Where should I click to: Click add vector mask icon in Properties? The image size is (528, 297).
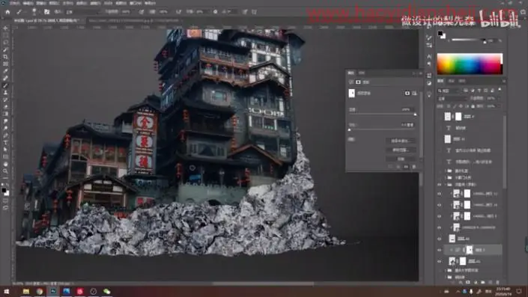(414, 94)
